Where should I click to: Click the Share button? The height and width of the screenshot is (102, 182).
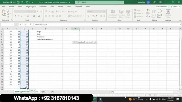point(174,7)
